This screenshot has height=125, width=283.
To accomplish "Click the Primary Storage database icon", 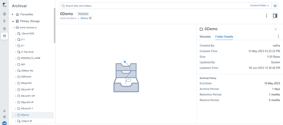I will coord(17,21).
